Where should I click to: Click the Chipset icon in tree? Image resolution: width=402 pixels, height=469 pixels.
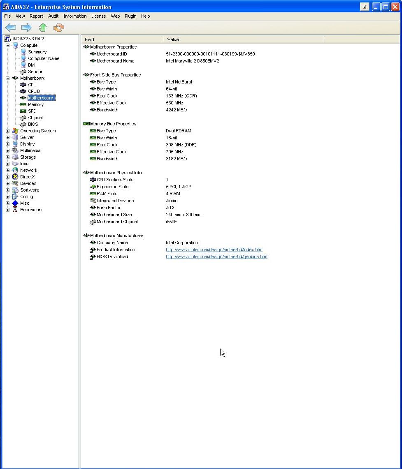tap(23, 118)
